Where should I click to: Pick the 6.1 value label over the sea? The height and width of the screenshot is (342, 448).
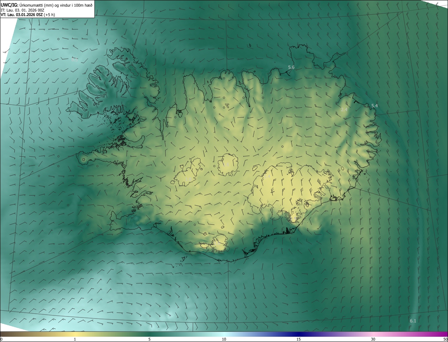pos(413,321)
